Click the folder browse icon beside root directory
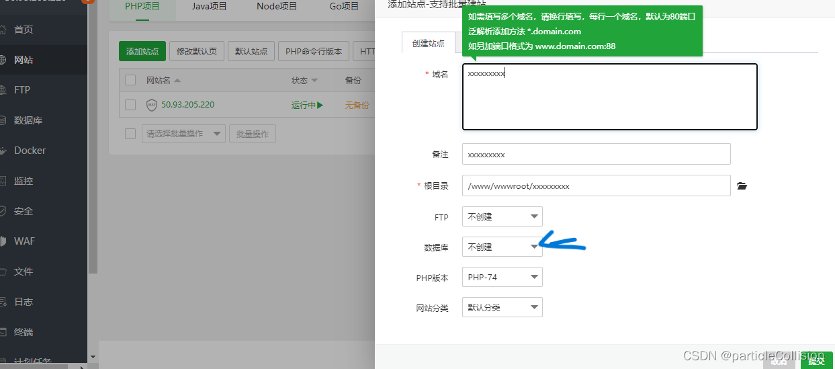 [742, 186]
